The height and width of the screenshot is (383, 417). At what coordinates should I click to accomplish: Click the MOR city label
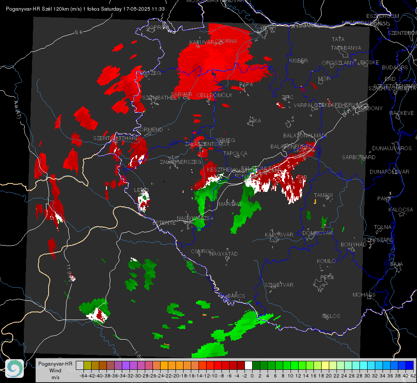(325, 78)
